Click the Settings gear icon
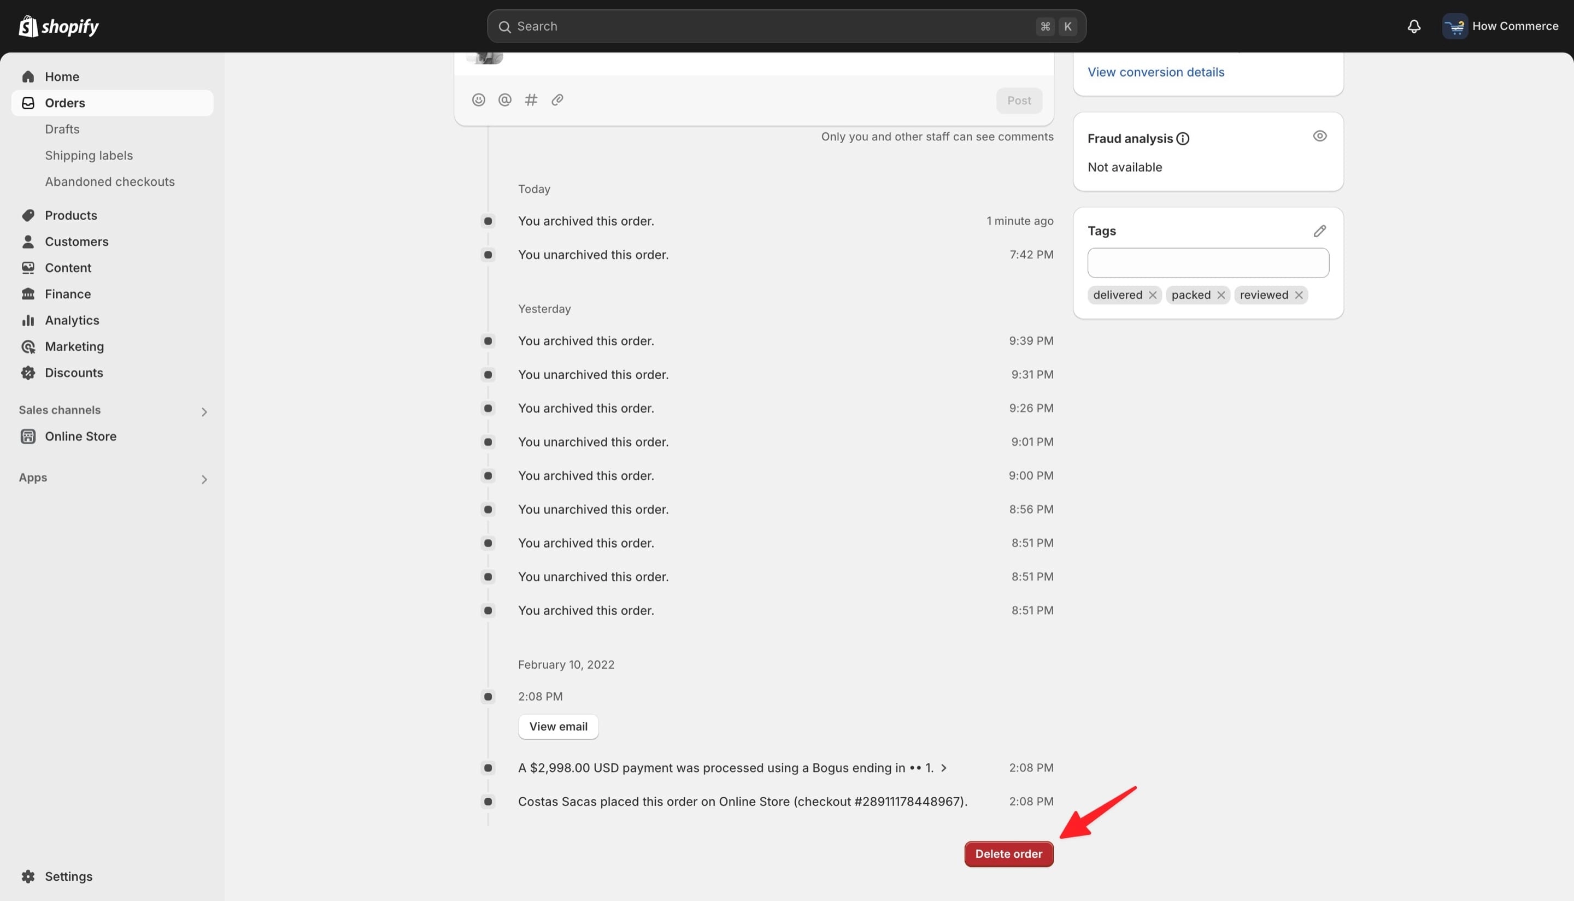 tap(28, 876)
